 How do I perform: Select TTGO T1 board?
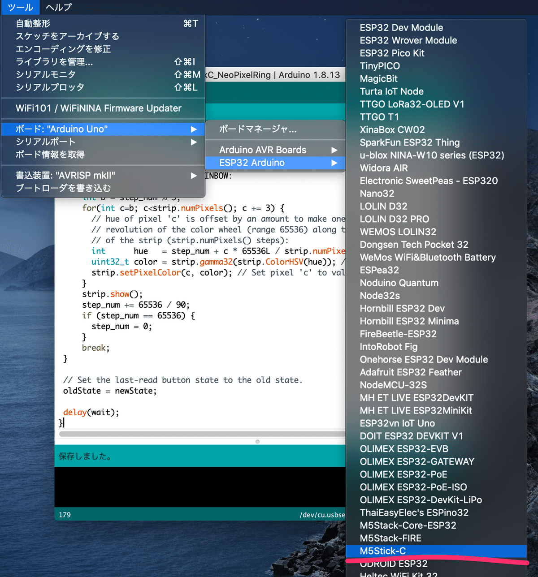click(x=436, y=117)
